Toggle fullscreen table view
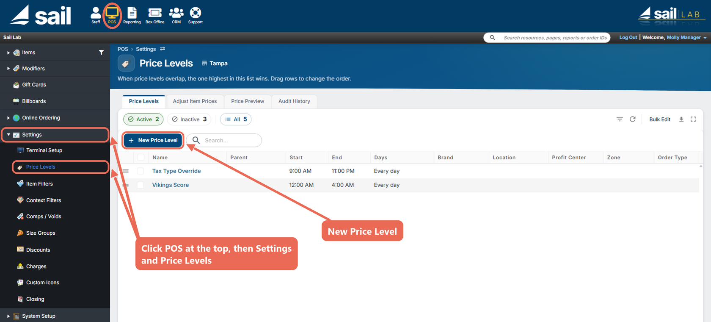The image size is (711, 322). click(693, 119)
